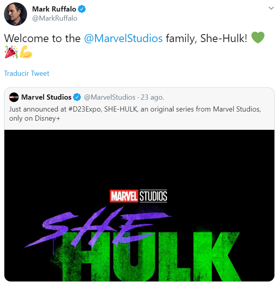Open the bold Marvel Studios name in quoted tweet
The height and width of the screenshot is (285, 276).
(x=46, y=97)
